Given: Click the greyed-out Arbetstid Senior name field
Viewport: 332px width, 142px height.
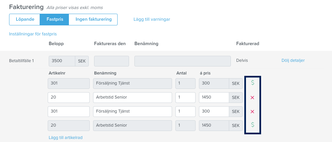Looking at the screenshot, I should coord(132,126).
